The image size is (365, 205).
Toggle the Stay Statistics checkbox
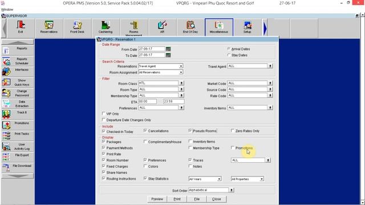145,178
